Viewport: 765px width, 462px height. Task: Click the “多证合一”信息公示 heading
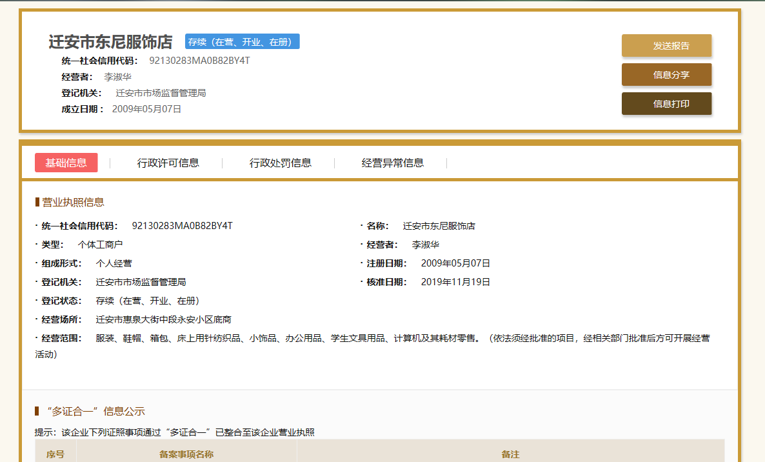click(95, 411)
